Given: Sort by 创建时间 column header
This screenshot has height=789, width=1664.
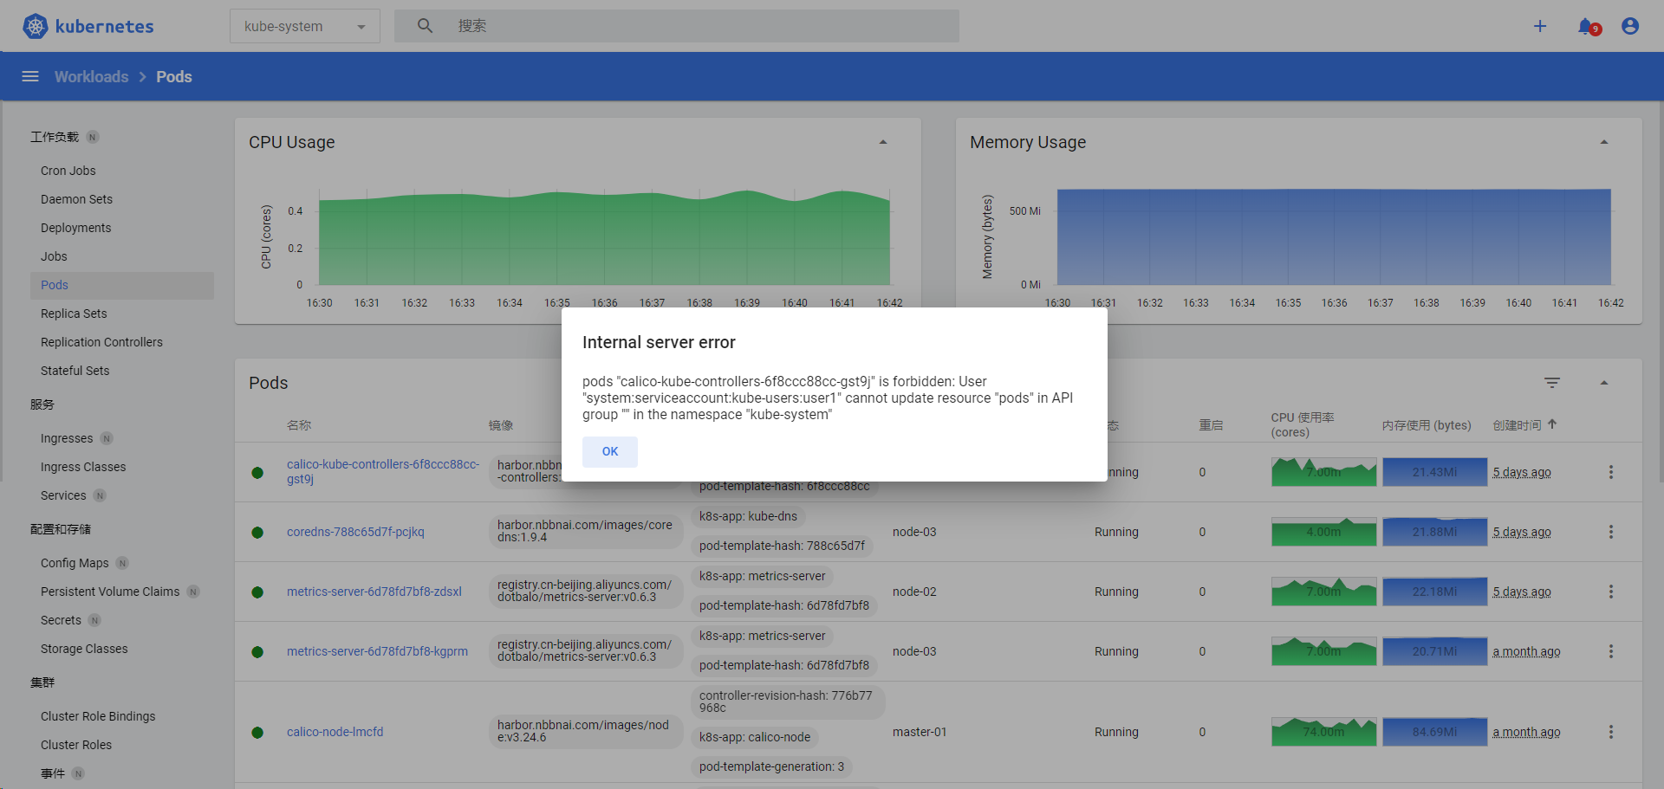Looking at the screenshot, I should (x=1517, y=425).
